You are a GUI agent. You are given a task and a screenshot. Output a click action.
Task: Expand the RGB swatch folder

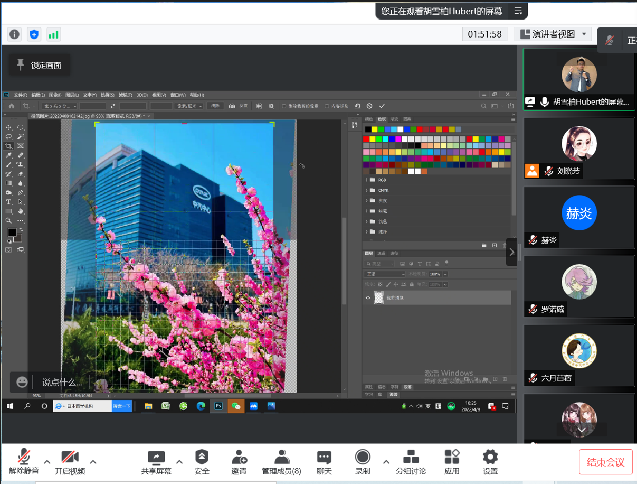pos(367,180)
